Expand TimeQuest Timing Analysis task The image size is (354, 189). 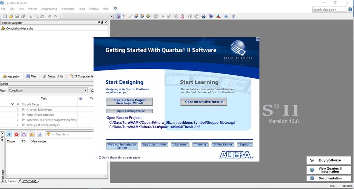pyautogui.click(x=18, y=125)
